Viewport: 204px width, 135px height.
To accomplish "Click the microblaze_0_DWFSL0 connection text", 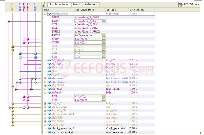I will coord(87,32).
